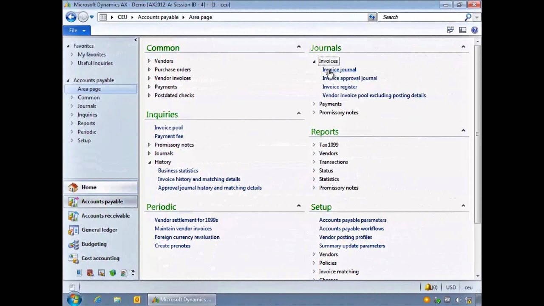This screenshot has width=544, height=306.
Task: Collapse the History node under Inquiries
Action: click(150, 162)
